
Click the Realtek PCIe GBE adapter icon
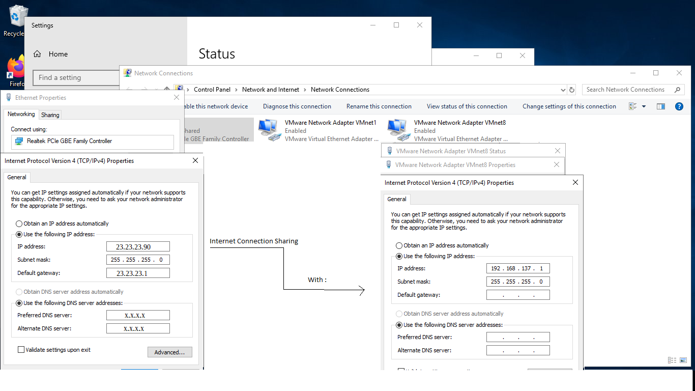19,141
